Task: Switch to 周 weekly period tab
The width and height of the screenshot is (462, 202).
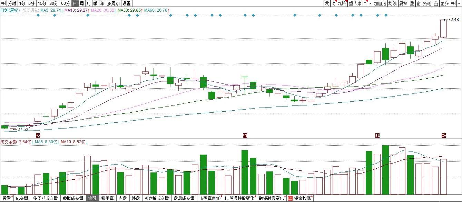Action: pos(81,3)
